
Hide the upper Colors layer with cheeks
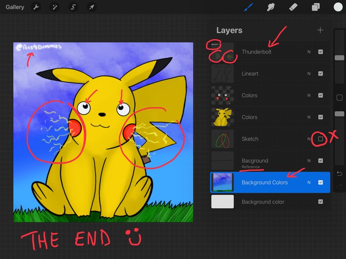[x=321, y=95]
